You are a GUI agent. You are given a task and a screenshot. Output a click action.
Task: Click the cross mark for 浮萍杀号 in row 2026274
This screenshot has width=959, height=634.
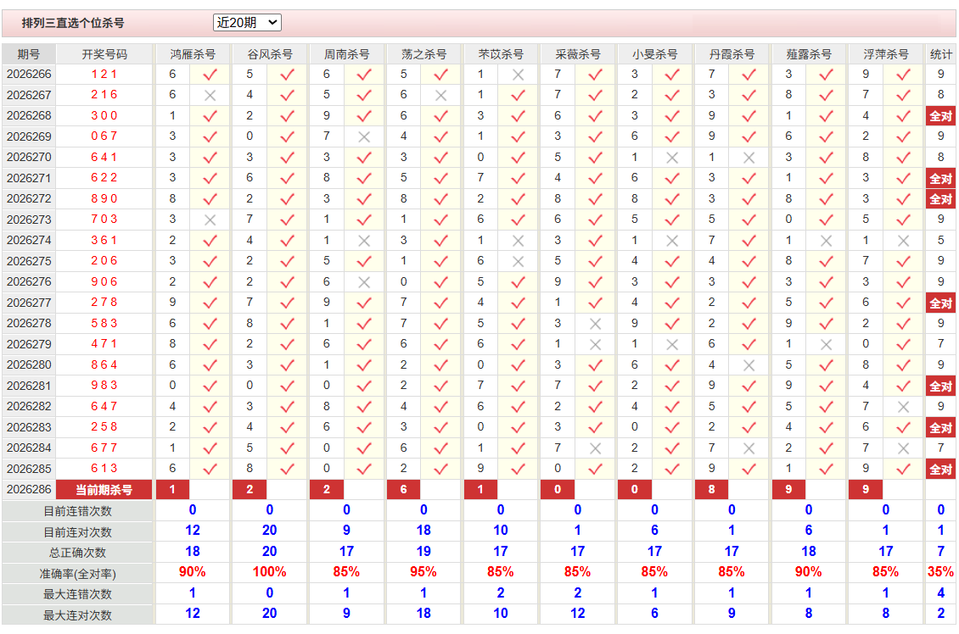pos(903,241)
